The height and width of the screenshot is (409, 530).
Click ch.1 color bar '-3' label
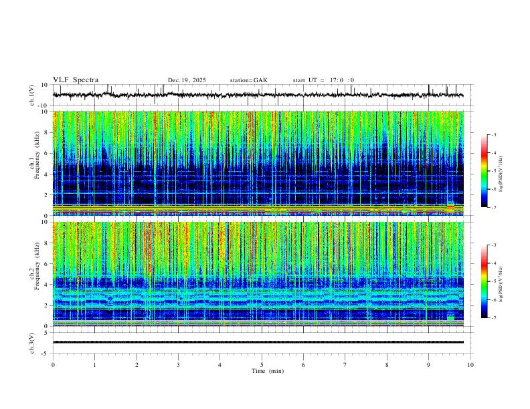tap(494, 134)
